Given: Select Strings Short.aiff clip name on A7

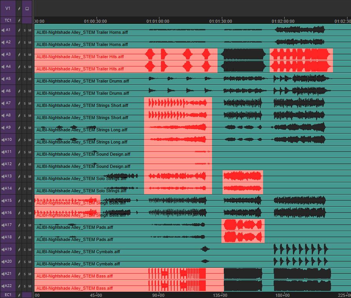Looking at the screenshot, I should [82, 105].
